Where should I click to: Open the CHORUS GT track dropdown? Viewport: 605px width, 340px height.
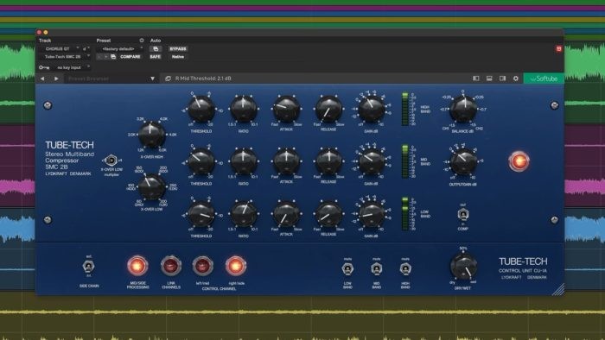tap(59, 49)
